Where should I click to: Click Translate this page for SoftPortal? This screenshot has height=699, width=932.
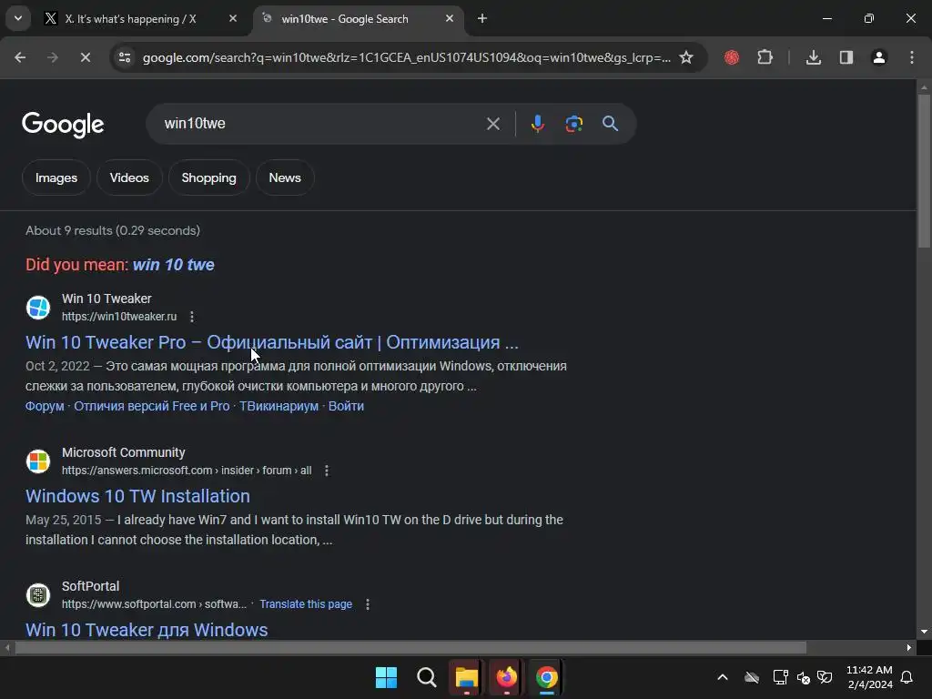click(x=306, y=604)
